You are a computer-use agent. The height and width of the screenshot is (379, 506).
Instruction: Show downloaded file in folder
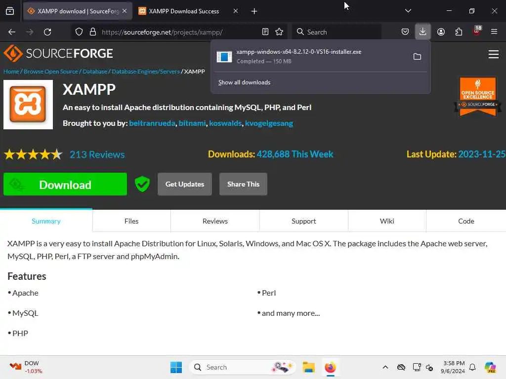coord(417,57)
